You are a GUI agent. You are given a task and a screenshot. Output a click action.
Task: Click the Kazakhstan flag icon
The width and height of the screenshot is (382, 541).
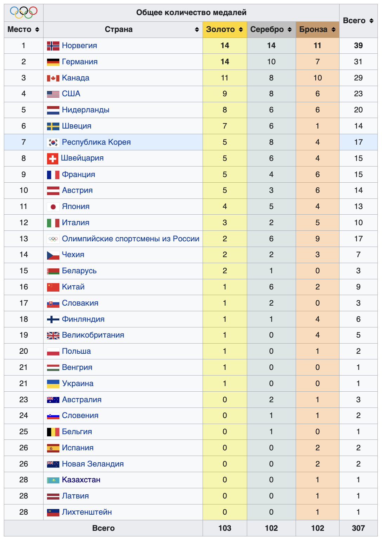pos(53,480)
